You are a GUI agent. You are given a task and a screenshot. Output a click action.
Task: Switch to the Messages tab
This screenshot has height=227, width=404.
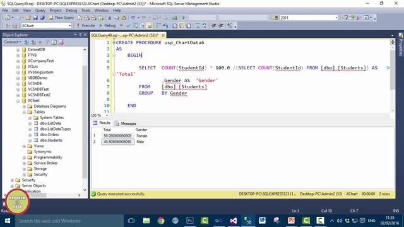(x=126, y=124)
